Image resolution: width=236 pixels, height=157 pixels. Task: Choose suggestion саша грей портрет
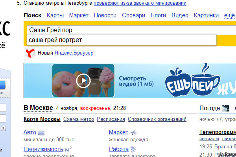[x=122, y=40]
